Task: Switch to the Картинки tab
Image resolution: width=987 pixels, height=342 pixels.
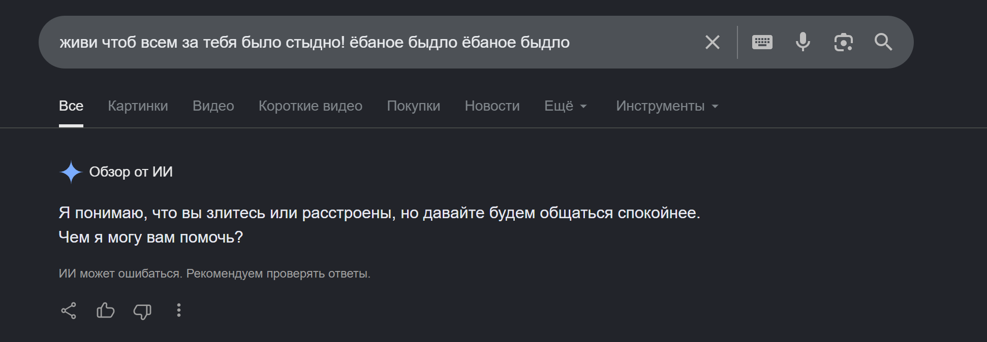Action: 138,106
